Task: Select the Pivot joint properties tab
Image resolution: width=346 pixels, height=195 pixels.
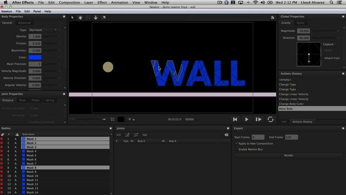Action: (x=22, y=100)
